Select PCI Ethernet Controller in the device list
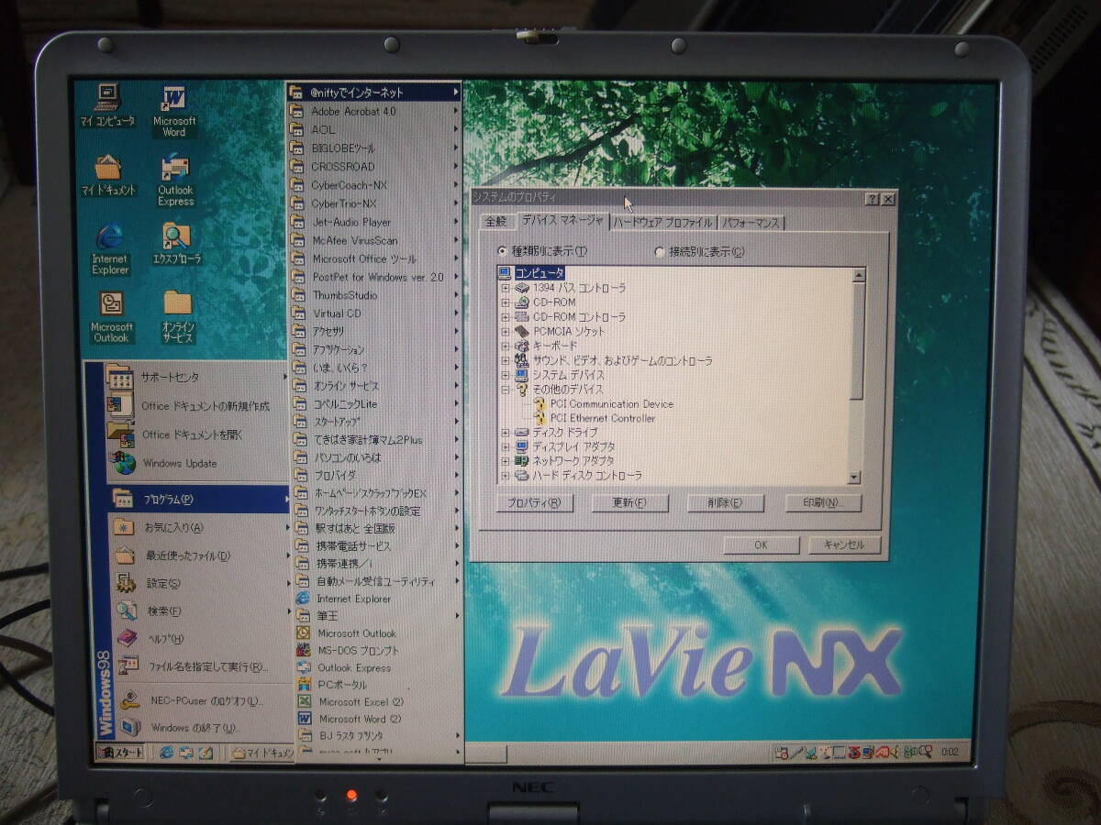This screenshot has width=1101, height=825. 603,419
